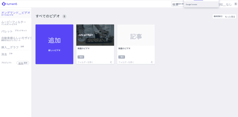The height and width of the screenshot is (117, 238).
Task: Open 保存されたテンプレート in the sidebar
Action: [x=16, y=39]
